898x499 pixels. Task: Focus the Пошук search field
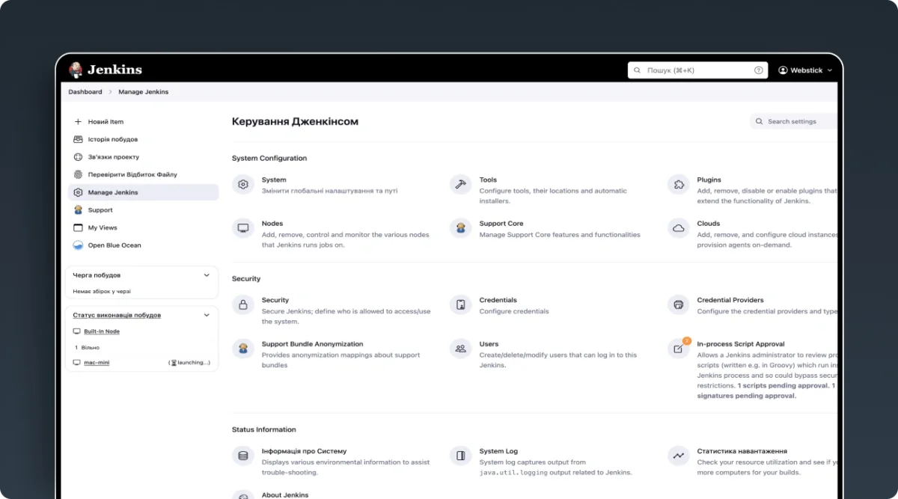pyautogui.click(x=697, y=70)
